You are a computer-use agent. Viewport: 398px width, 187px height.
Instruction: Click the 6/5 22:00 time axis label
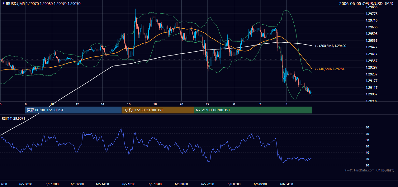coord(208,184)
